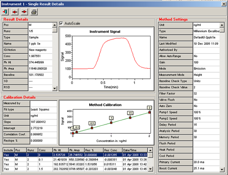Screen dimensions: 228x175
Task: Select calibration row with Conc 1.5
Action: (x=75, y=169)
